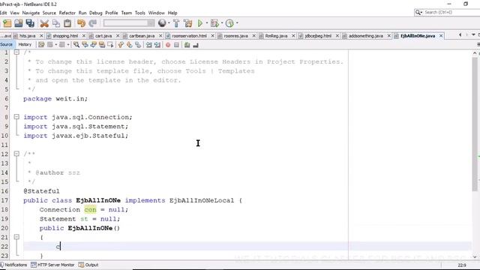The height and width of the screenshot is (270, 480).
Task: Undo the last edit with the orange arrow
Action: (x=81, y=23)
